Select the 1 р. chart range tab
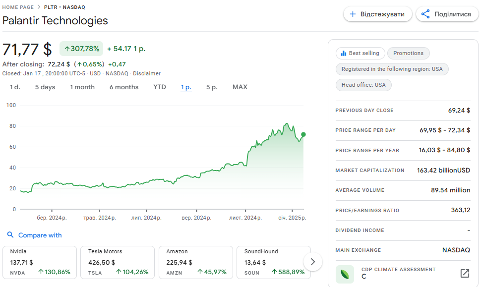The height and width of the screenshot is (287, 481). pyautogui.click(x=186, y=87)
